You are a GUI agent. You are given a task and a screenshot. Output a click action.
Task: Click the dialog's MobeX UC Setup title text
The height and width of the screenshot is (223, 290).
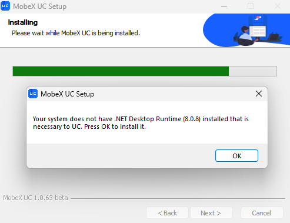pos(67,94)
